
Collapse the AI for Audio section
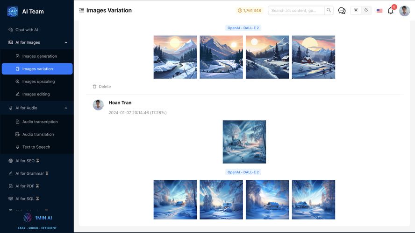[x=66, y=108]
